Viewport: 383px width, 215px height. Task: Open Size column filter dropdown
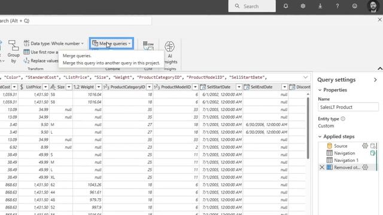69,87
